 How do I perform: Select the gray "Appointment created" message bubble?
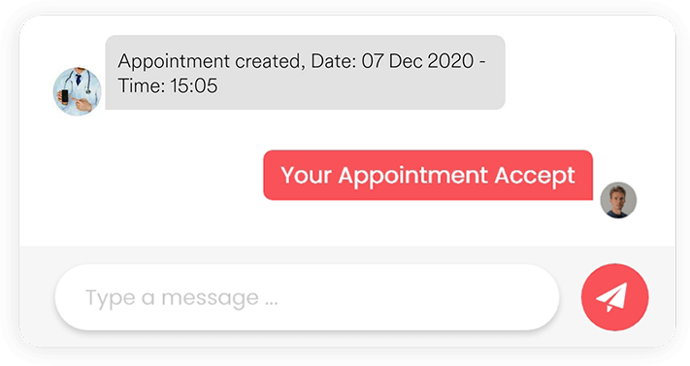coord(305,72)
